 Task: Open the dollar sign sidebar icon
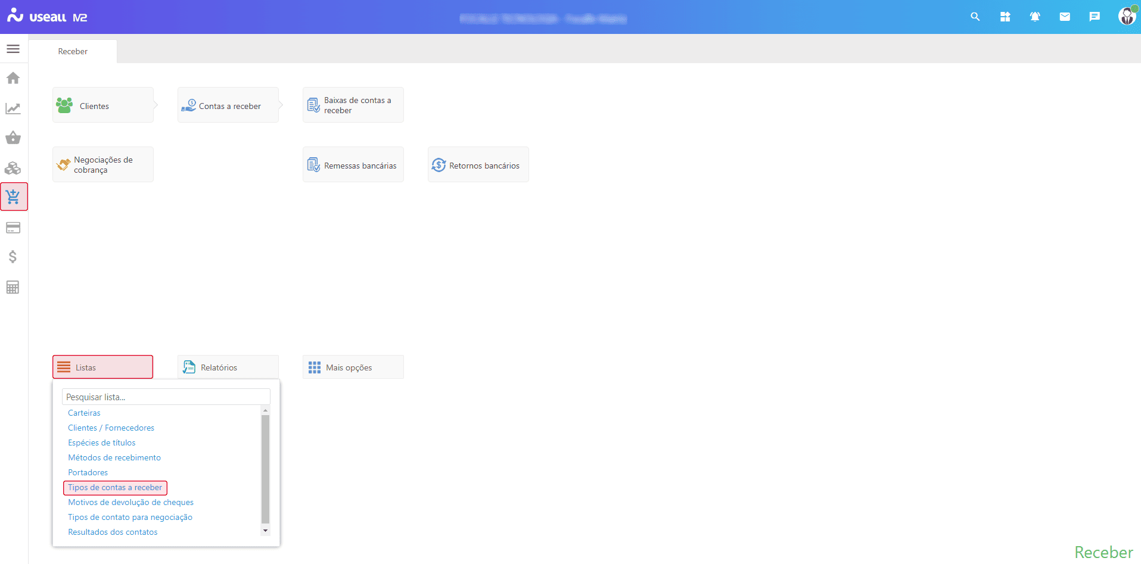13,257
